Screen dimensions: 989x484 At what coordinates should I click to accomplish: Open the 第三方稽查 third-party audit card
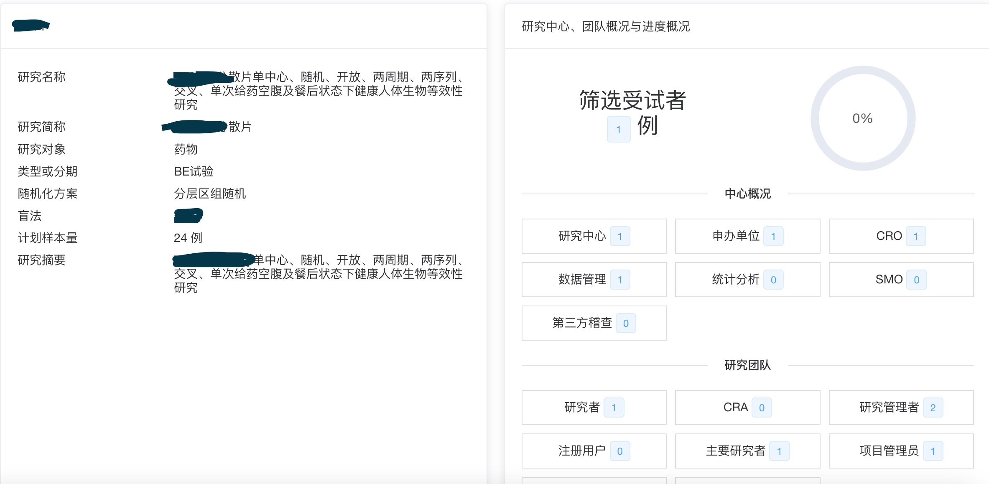(x=593, y=323)
